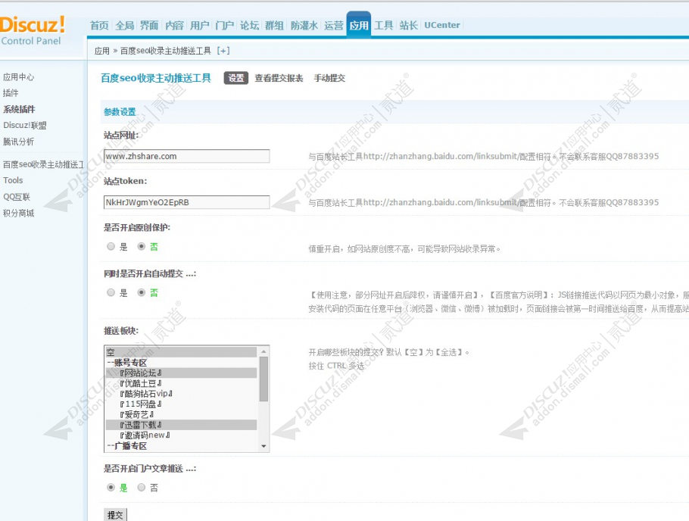Select the active 应用 navigation tab
The height and width of the screenshot is (521, 689).
[x=359, y=25]
